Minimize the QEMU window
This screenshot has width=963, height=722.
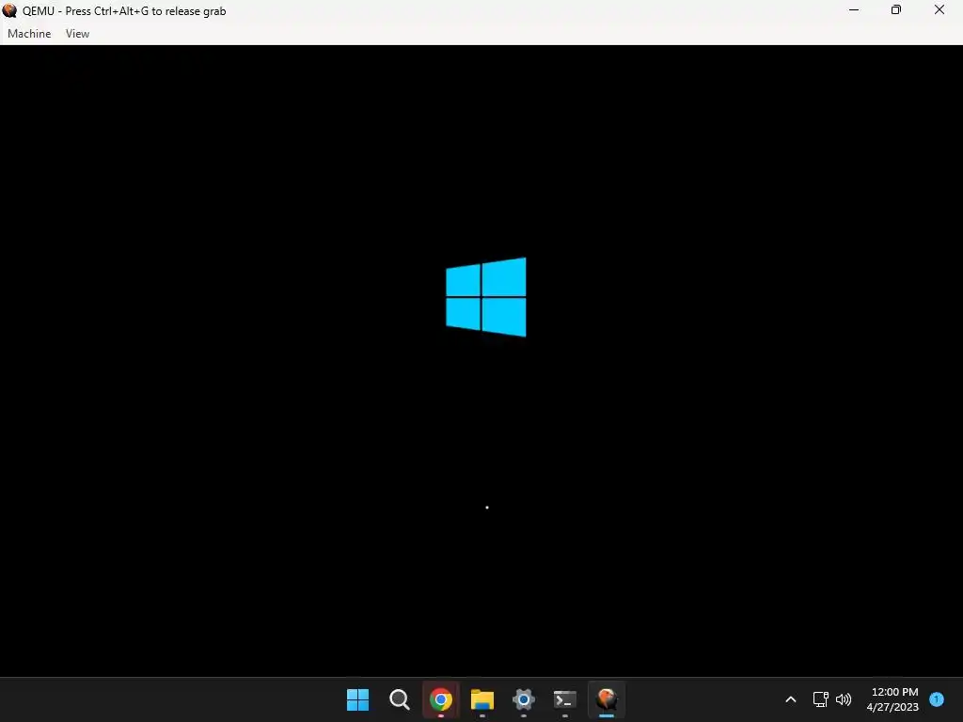pos(854,9)
